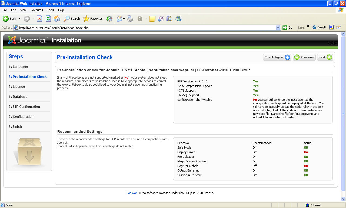346x208 pixels.
Task: Follow the Joomla! link in the footer
Action: point(132,193)
